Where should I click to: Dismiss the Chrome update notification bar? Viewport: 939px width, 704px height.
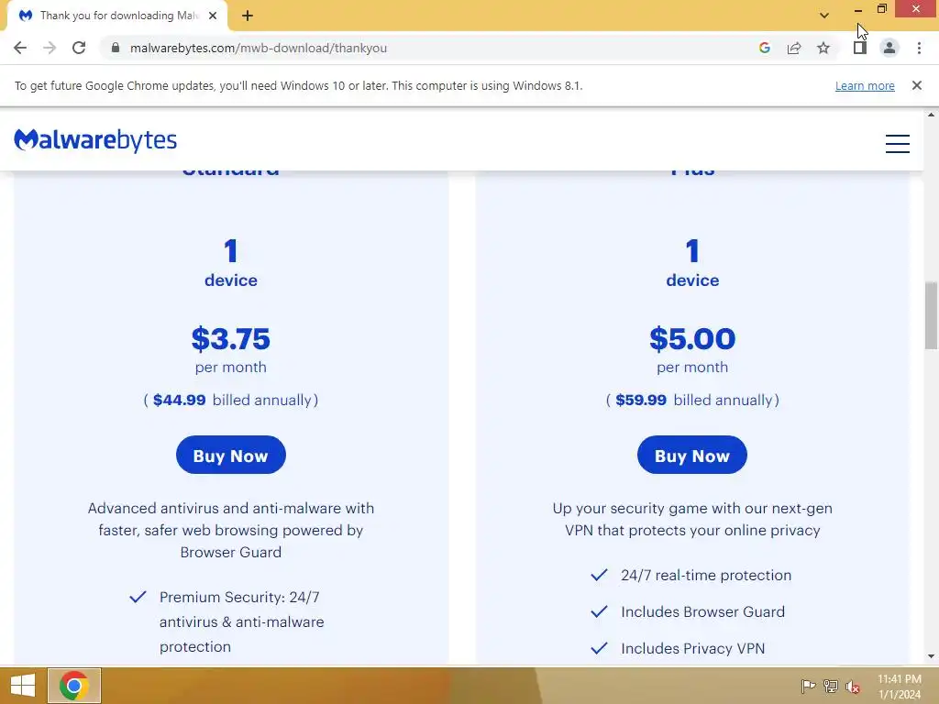pyautogui.click(x=917, y=85)
